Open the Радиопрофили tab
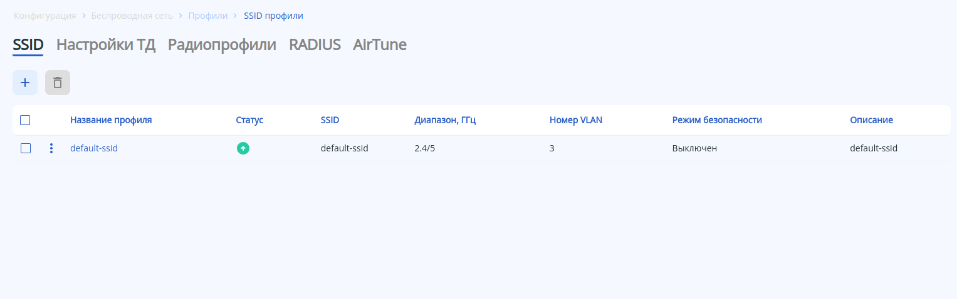The height and width of the screenshot is (299, 957). point(222,45)
